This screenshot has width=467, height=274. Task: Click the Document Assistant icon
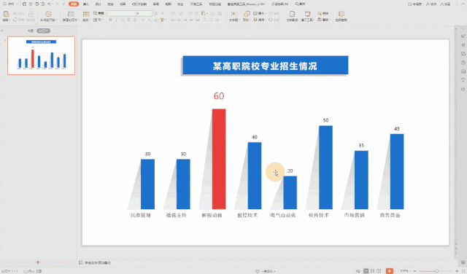tap(292, 14)
